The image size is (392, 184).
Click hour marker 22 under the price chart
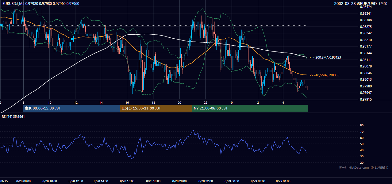pos(206,102)
